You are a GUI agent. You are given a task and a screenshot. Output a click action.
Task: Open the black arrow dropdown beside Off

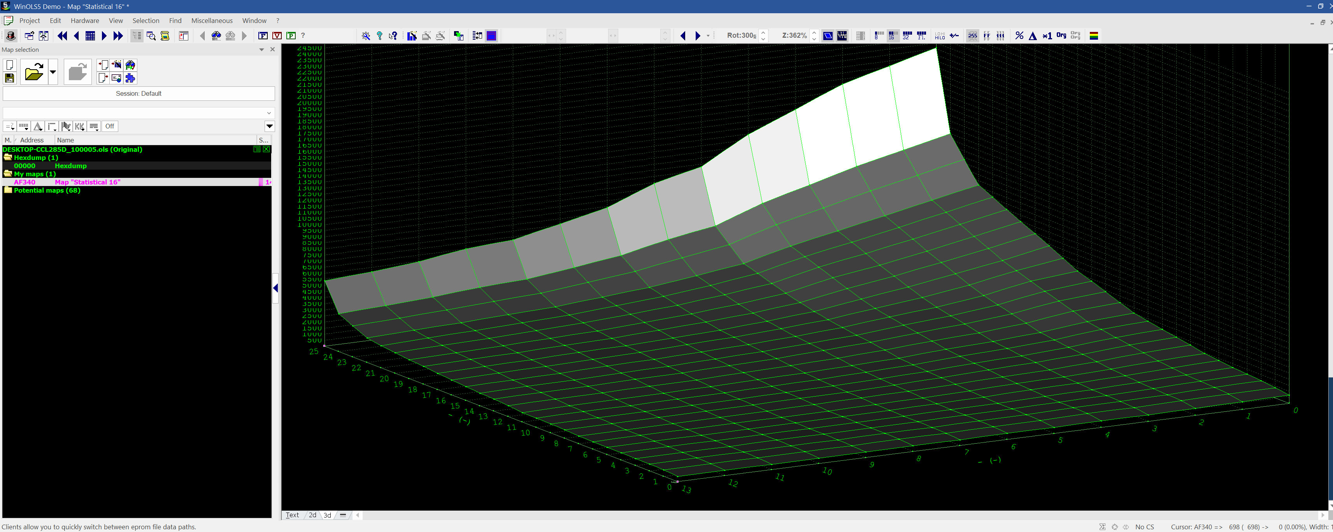pyautogui.click(x=270, y=126)
